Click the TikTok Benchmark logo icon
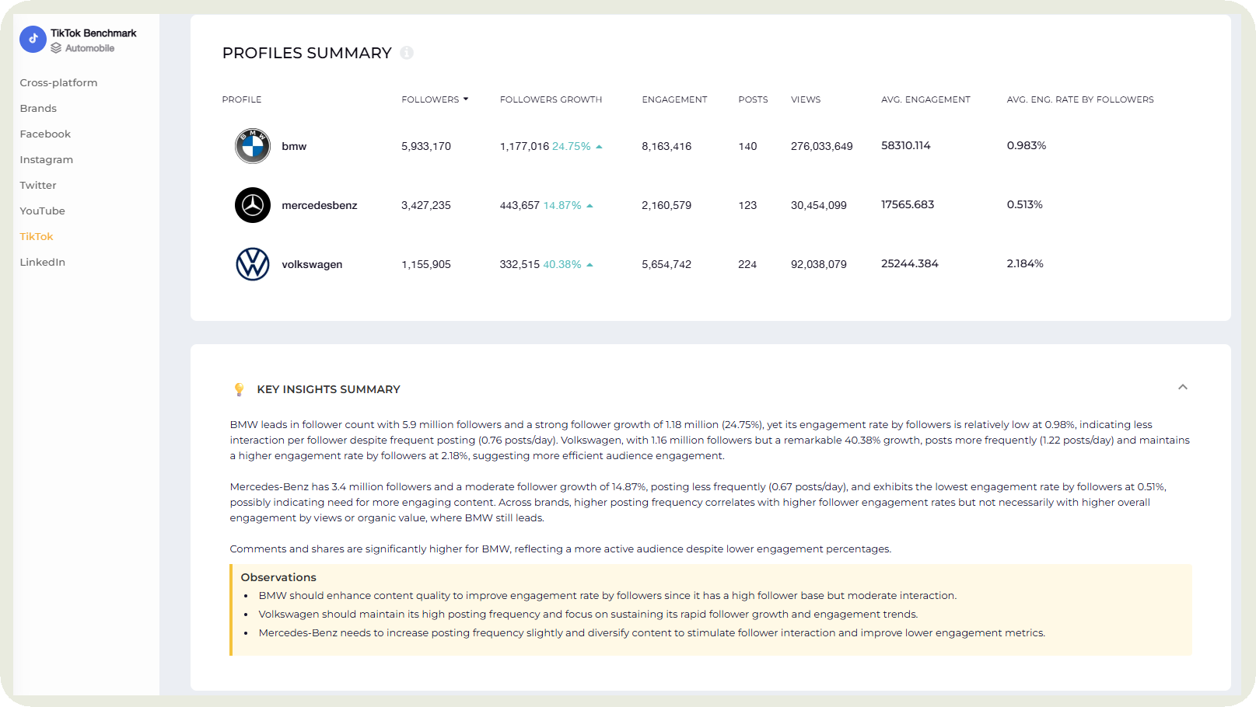This screenshot has width=1256, height=707. 33,39
